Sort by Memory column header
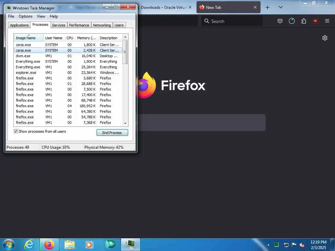The height and width of the screenshot is (251, 335). point(86,38)
